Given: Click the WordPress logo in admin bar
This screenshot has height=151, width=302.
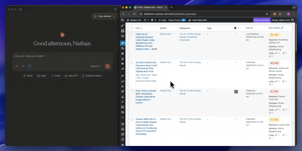Looking at the screenshot, I should 123,20.
